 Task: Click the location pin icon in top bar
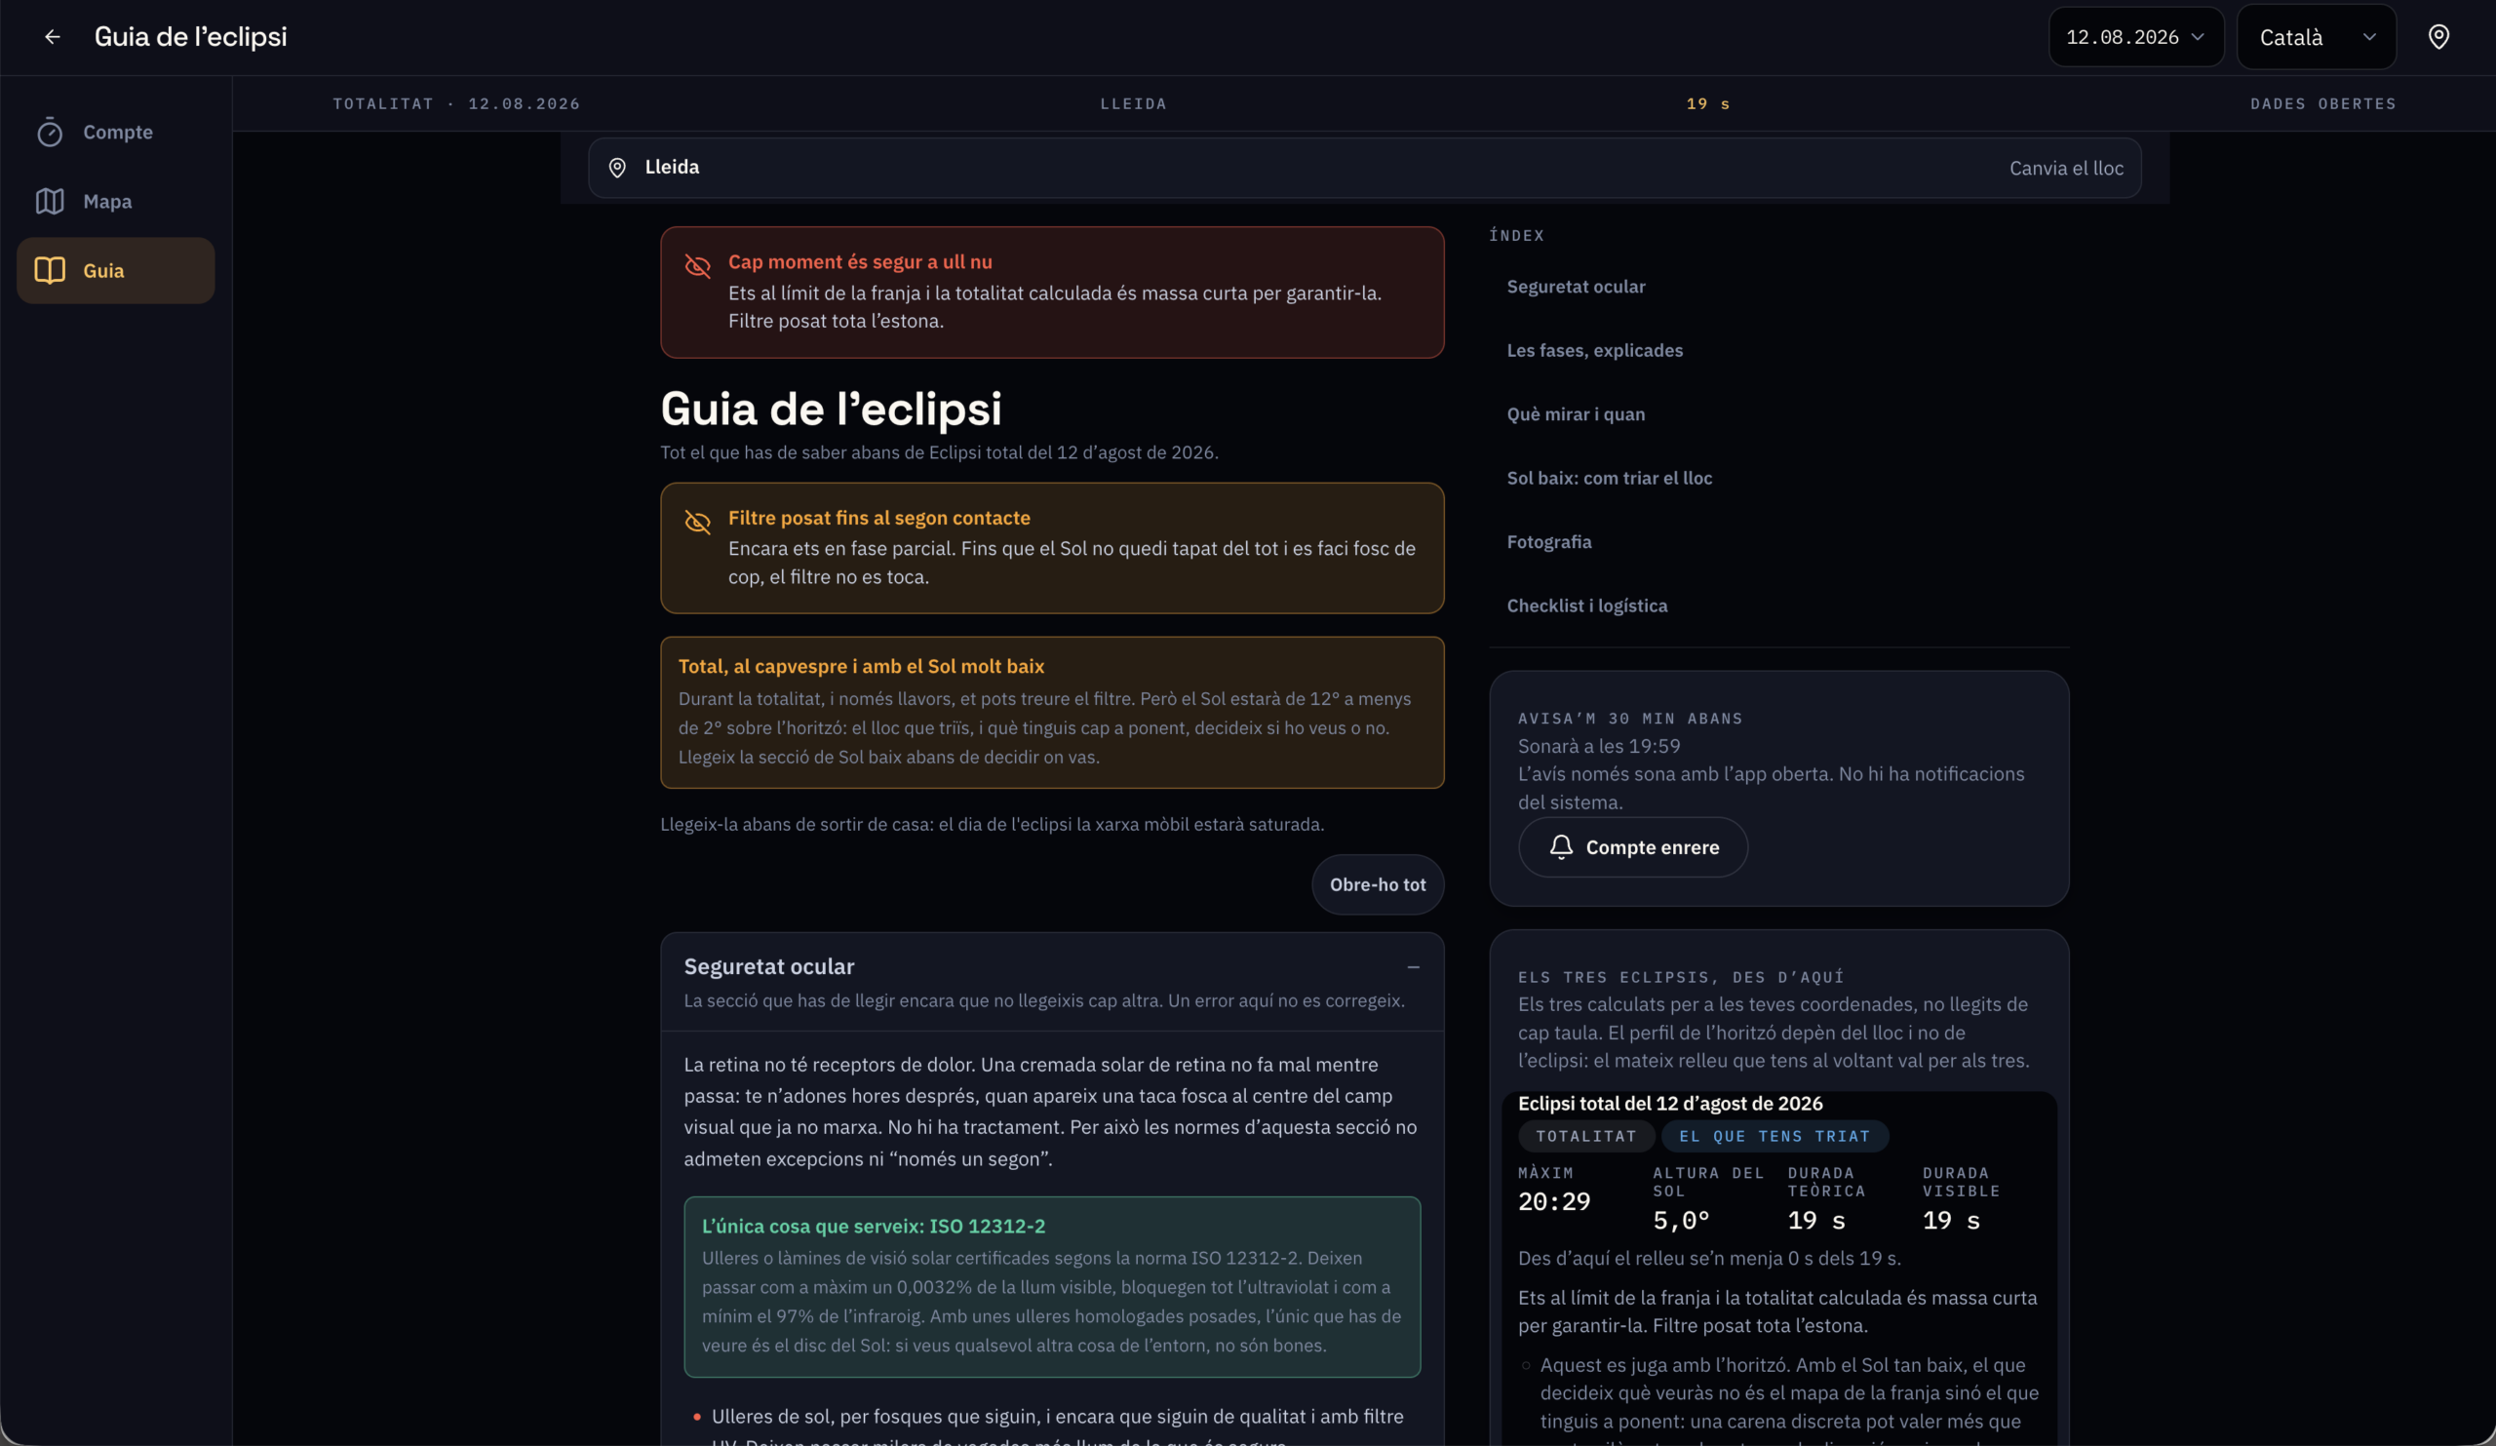[x=2438, y=37]
